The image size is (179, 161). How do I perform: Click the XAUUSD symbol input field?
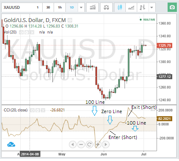pyautogui.click(x=18, y=7)
